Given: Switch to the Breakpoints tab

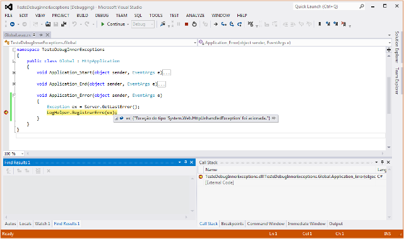Looking at the screenshot, I should pyautogui.click(x=232, y=224).
